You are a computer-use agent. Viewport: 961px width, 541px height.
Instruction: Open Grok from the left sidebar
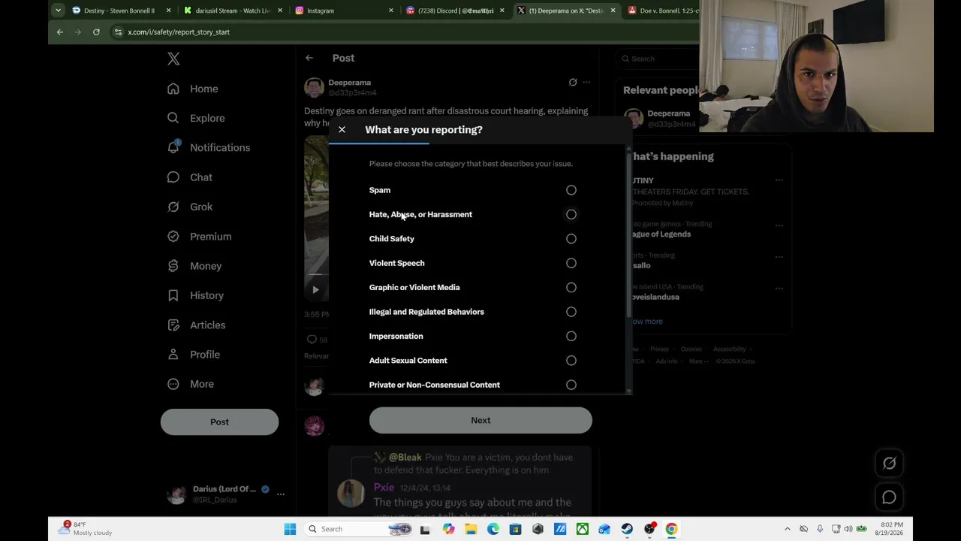[x=189, y=207]
